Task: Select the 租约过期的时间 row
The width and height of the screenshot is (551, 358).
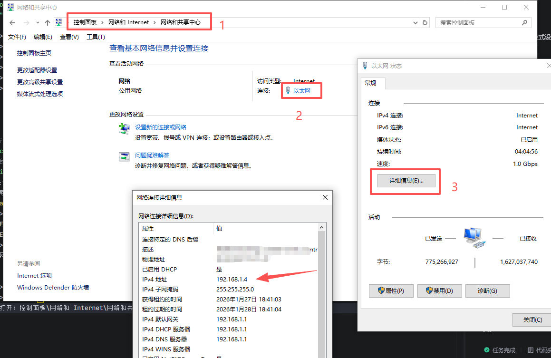Action: pos(228,310)
